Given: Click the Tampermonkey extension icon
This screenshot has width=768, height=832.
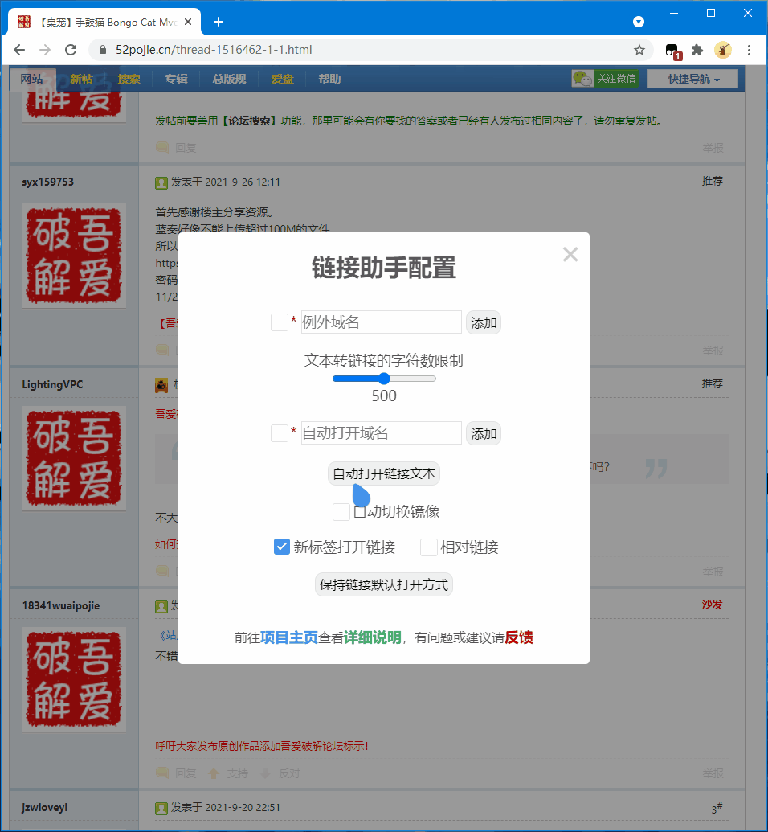Looking at the screenshot, I should 722,50.
